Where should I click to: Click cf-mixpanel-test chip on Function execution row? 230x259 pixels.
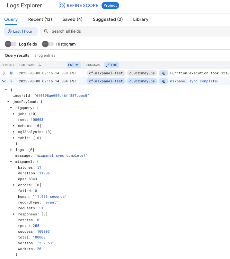pyautogui.click(x=106, y=73)
